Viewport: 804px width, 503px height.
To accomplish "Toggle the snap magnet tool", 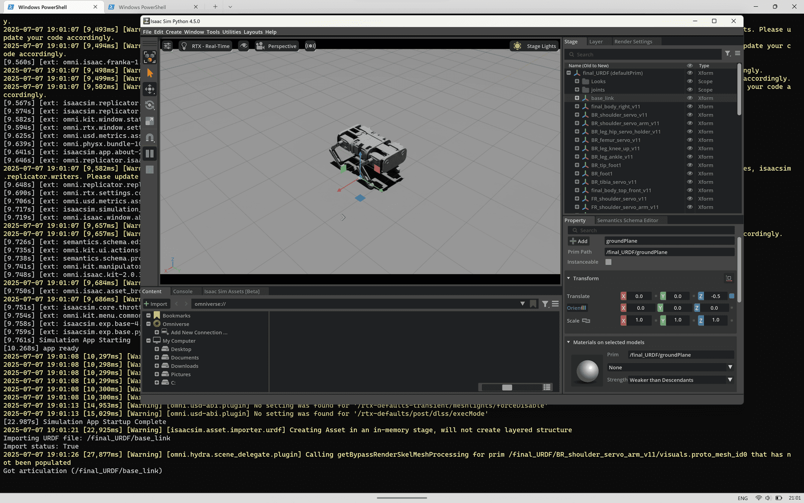I will click(150, 137).
